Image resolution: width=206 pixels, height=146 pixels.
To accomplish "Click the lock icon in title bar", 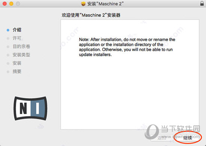I will coord(202,3).
